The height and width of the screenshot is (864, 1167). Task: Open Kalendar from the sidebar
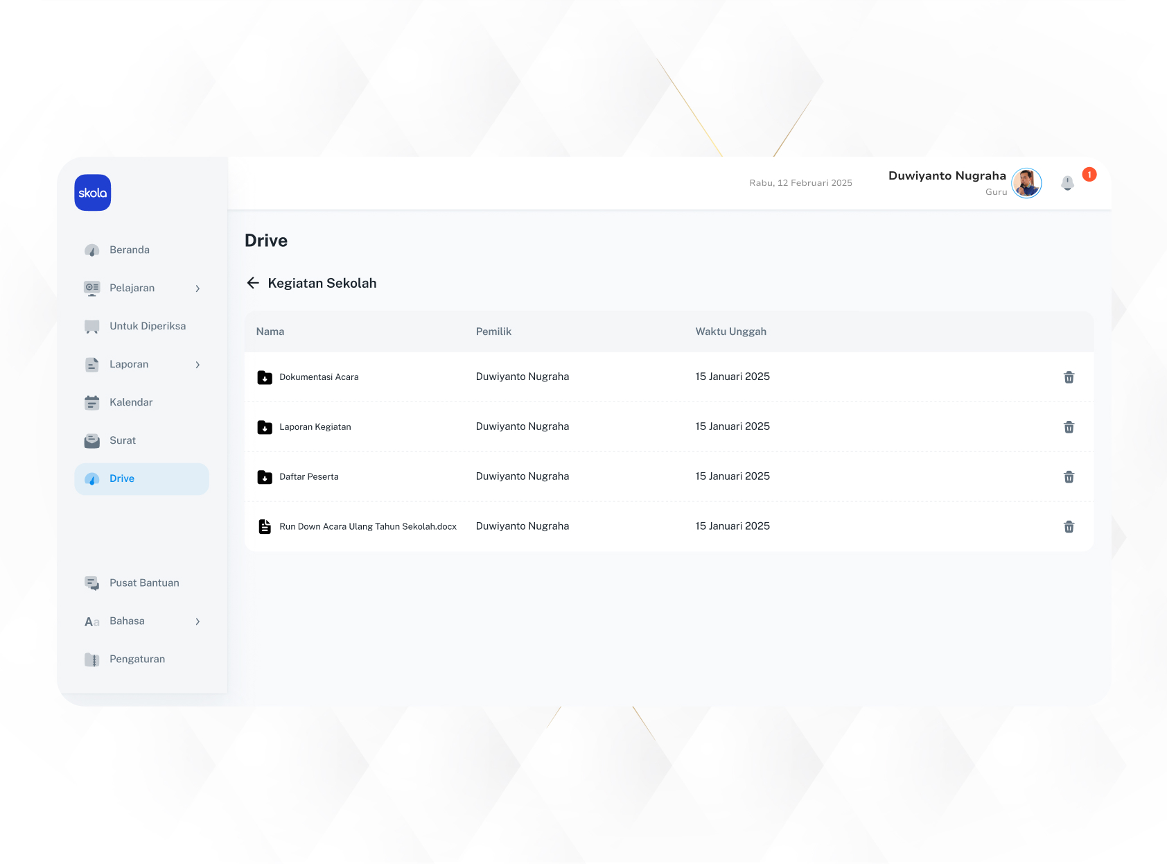click(130, 402)
